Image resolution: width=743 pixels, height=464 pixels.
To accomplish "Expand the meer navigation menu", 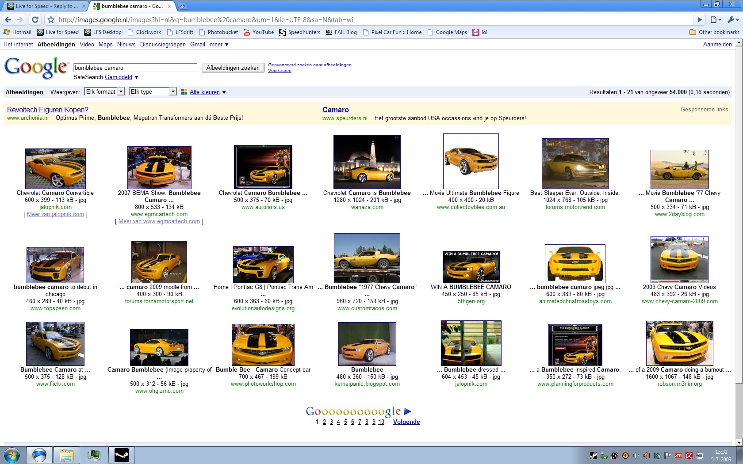I will click(x=219, y=45).
